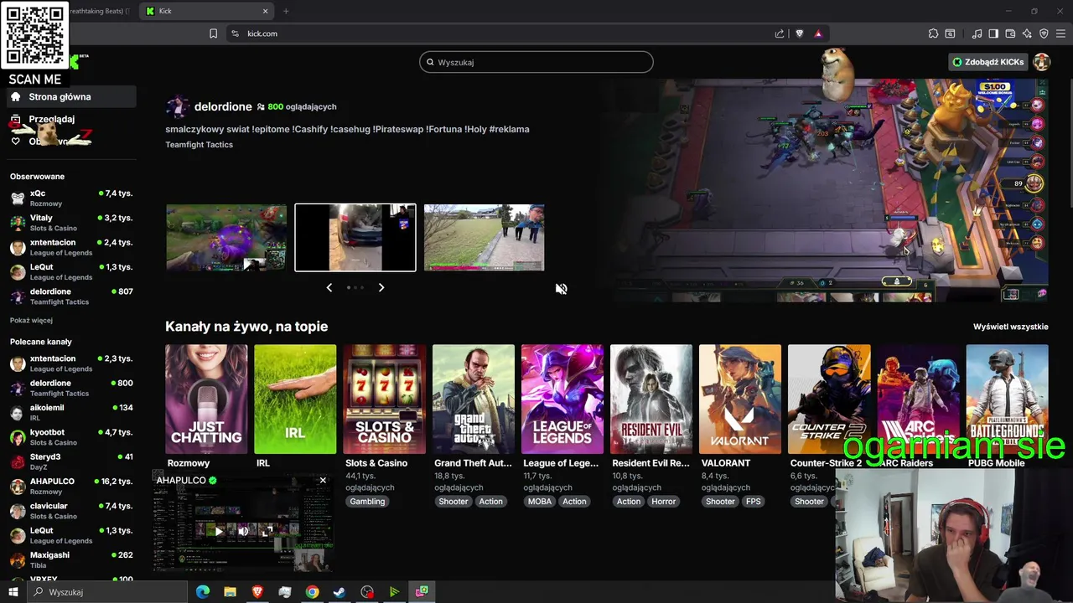Click the share page icon
1073x603 pixels.
(780, 33)
